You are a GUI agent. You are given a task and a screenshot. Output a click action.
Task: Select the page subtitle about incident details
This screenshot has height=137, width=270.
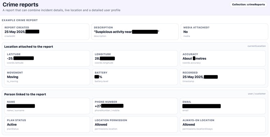pyautogui.click(x=62, y=10)
